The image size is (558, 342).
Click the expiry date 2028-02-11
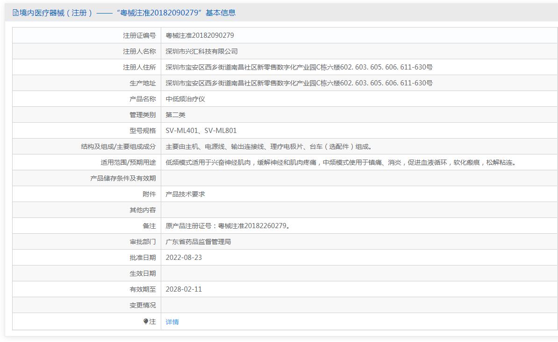point(184,289)
